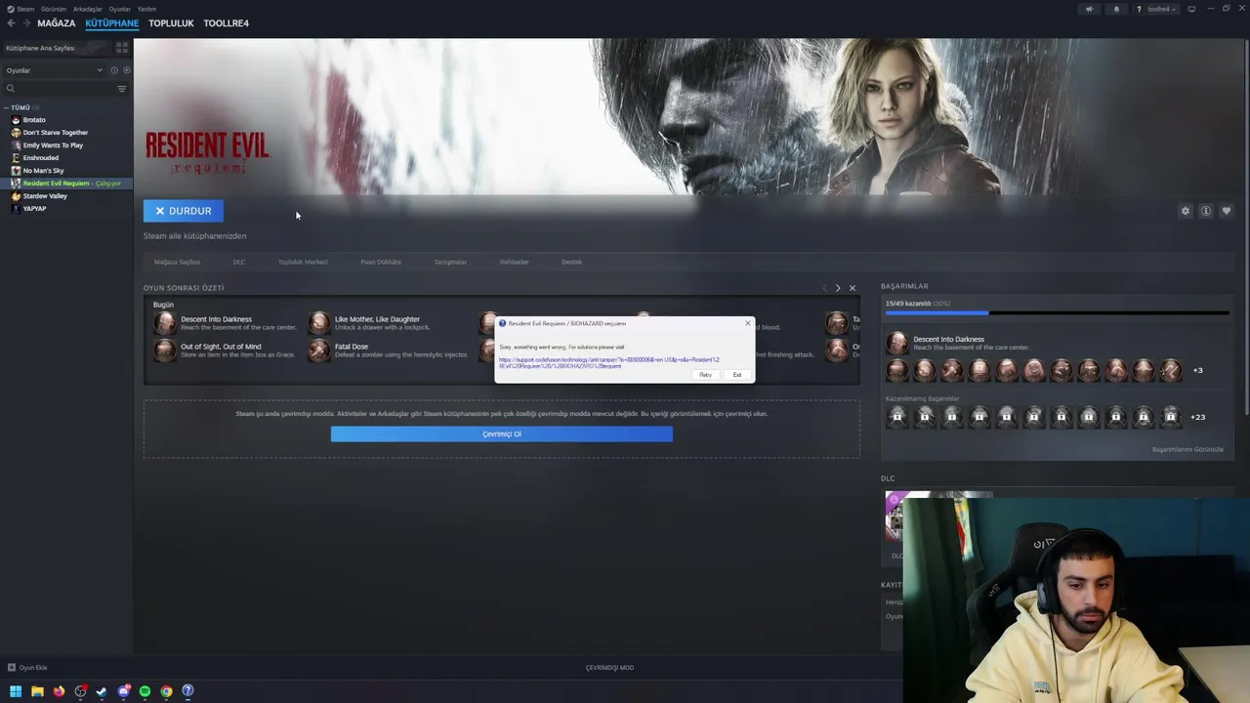Click Out of Sight, Out of Mind icon
The width and height of the screenshot is (1250, 703).
[x=165, y=350]
